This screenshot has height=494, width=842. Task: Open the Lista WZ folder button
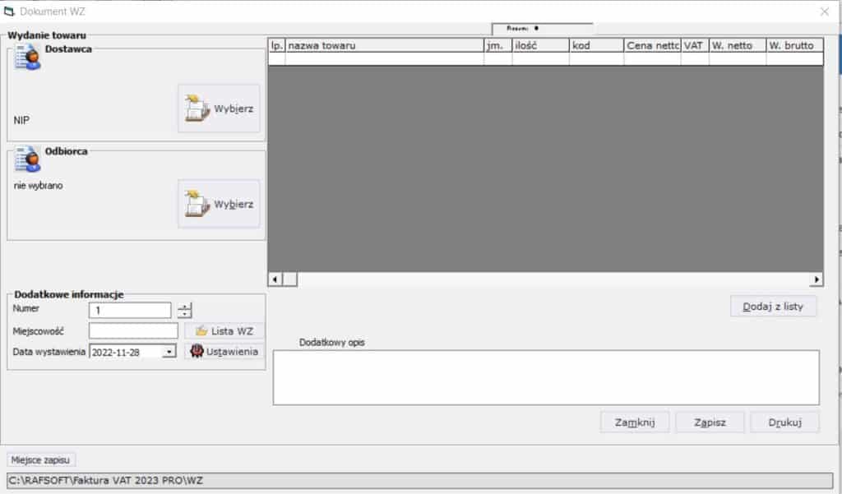[224, 330]
